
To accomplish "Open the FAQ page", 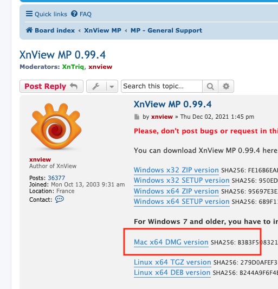I will pos(81,14).
